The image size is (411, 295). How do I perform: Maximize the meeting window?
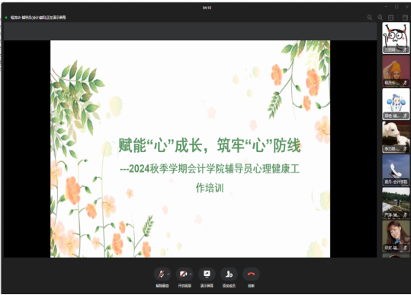[x=397, y=7]
